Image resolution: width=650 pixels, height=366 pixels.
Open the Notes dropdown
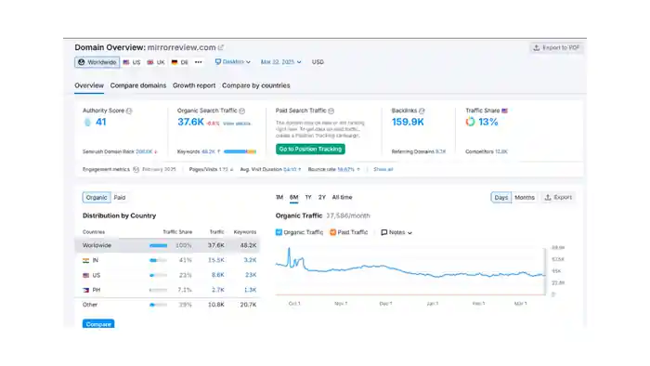pyautogui.click(x=396, y=232)
